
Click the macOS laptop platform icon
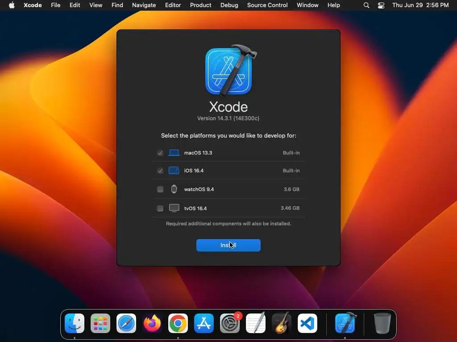(x=174, y=153)
